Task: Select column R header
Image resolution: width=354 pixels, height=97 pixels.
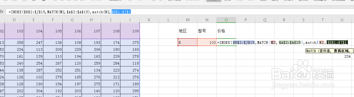Action: tap(284, 20)
